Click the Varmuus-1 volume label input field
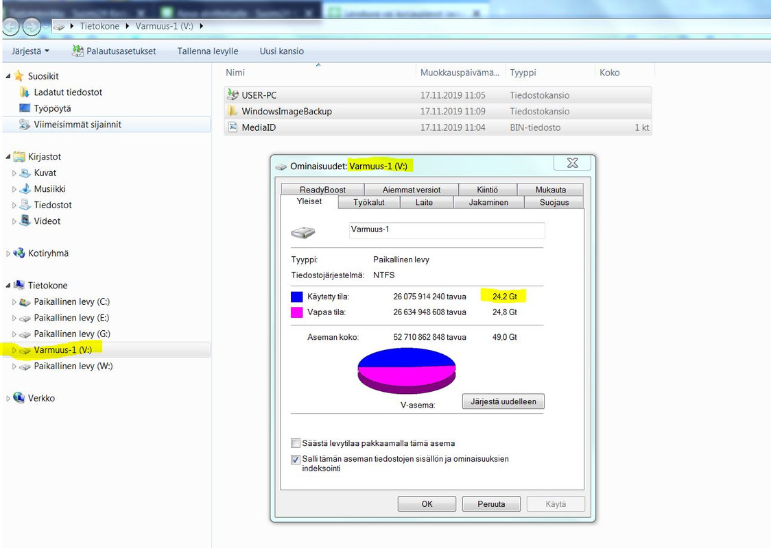The height and width of the screenshot is (548, 771). [447, 229]
